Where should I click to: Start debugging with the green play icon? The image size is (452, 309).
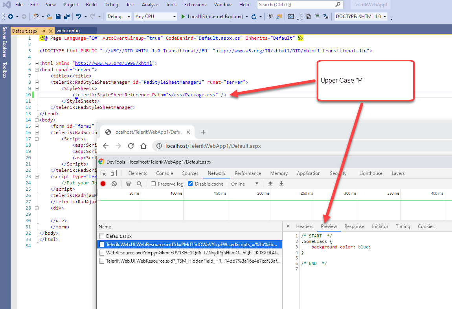coord(183,17)
